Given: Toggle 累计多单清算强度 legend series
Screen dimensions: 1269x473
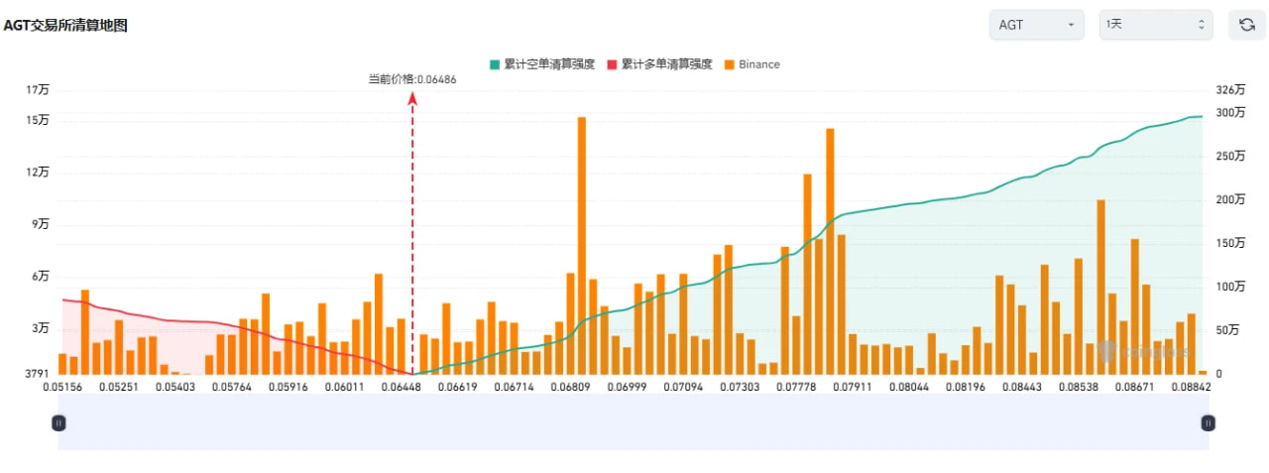Looking at the screenshot, I should click(659, 64).
